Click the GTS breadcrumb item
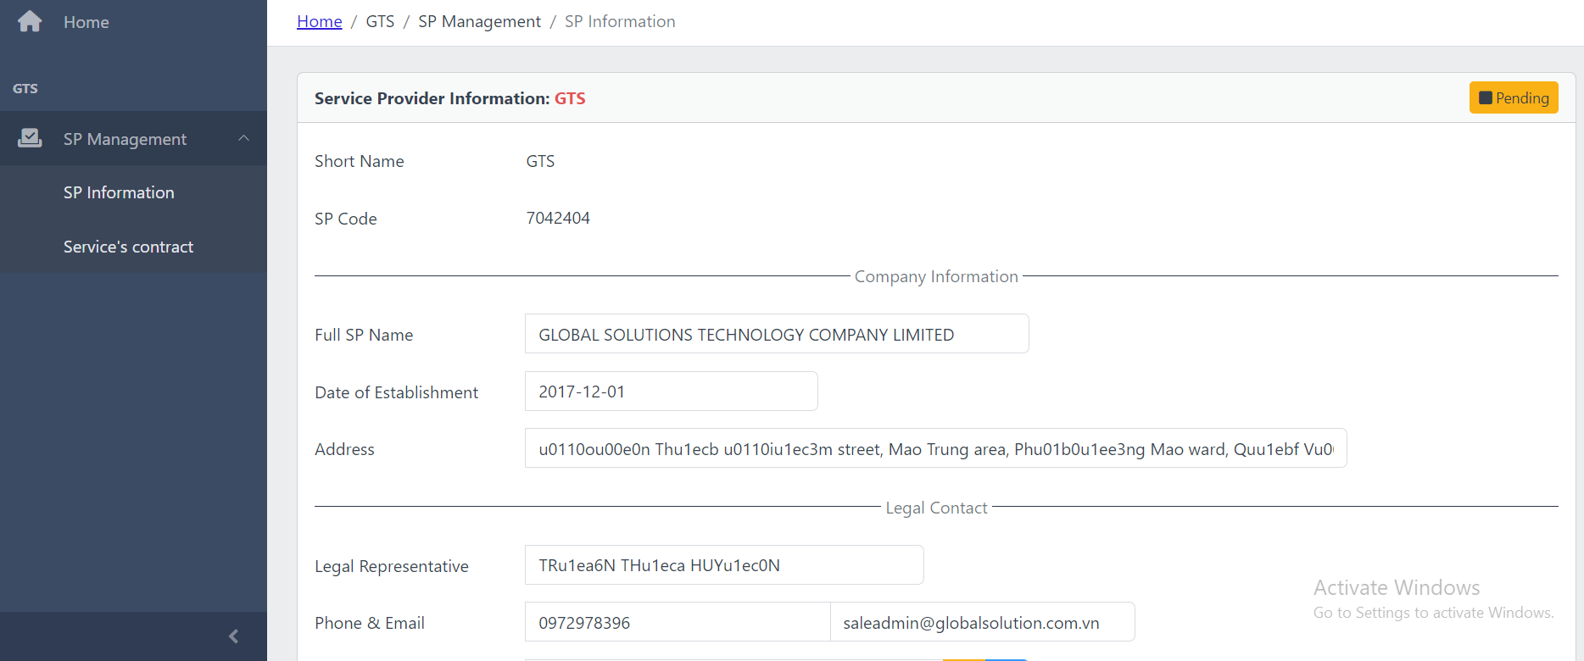Image resolution: width=1584 pixels, height=661 pixels. pyautogui.click(x=380, y=21)
